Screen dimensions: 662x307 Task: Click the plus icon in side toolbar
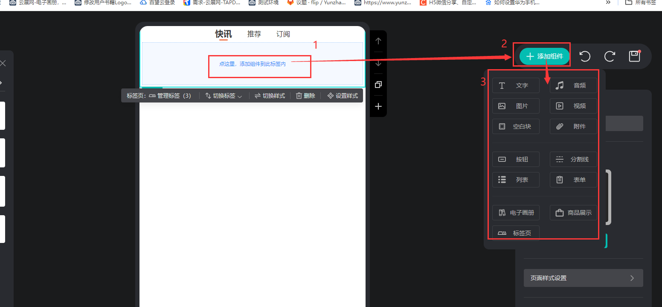[378, 106]
